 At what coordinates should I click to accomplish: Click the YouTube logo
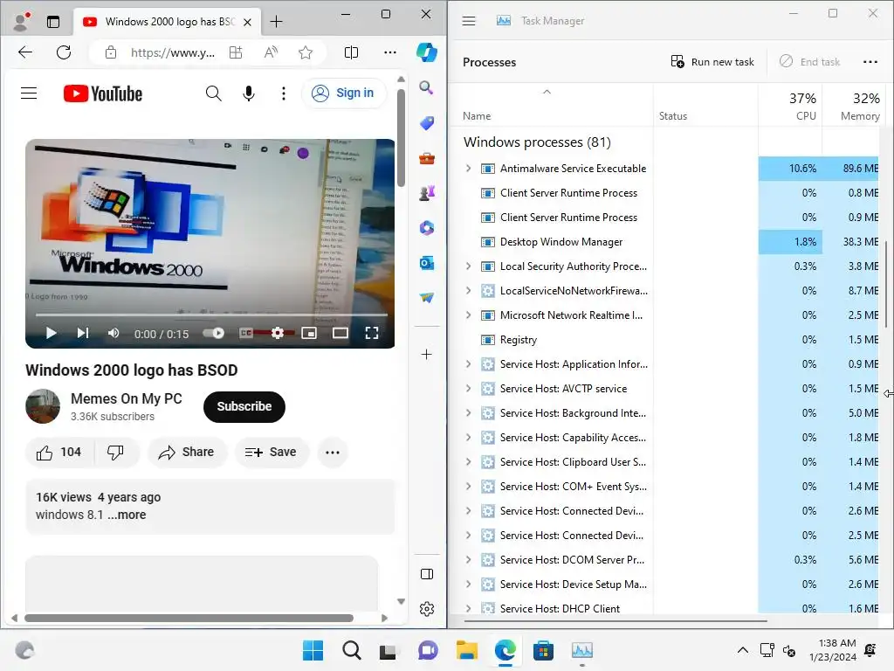pyautogui.click(x=103, y=93)
